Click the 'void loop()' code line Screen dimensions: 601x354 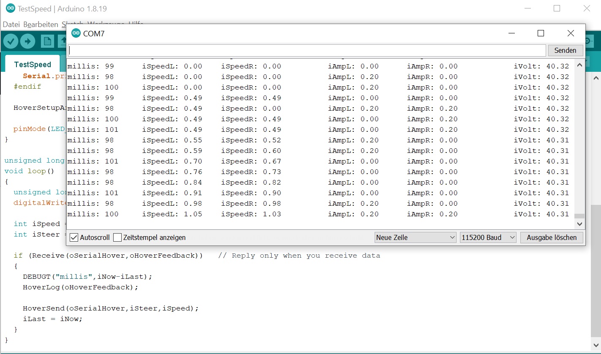pos(30,171)
